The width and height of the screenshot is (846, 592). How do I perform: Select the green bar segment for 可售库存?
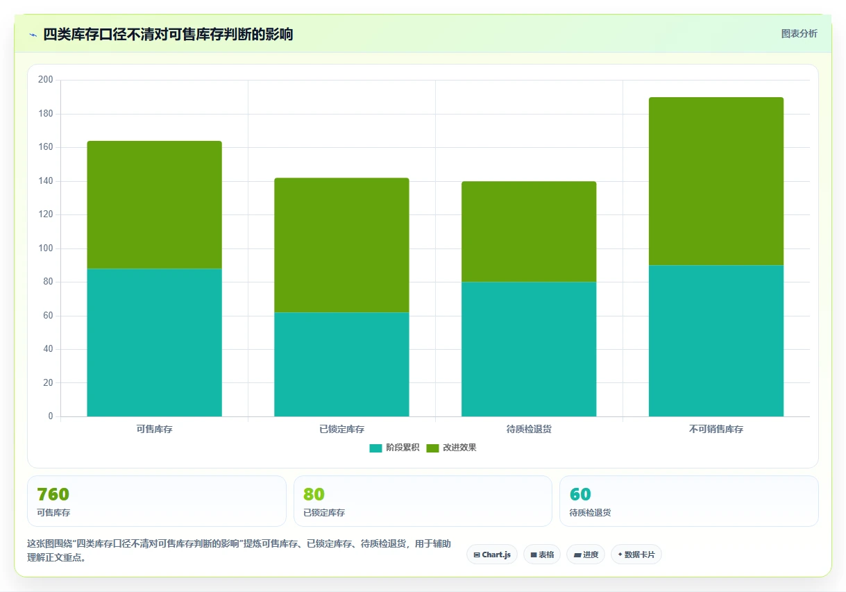point(154,205)
